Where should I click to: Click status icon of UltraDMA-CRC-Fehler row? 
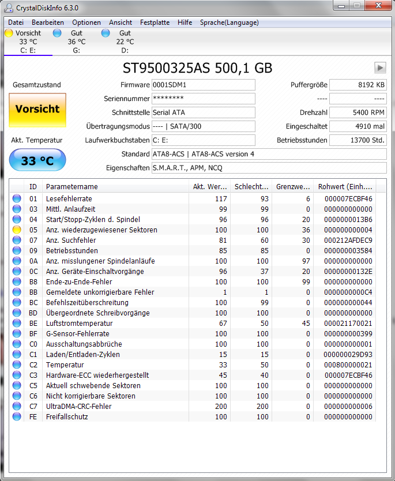click(17, 406)
